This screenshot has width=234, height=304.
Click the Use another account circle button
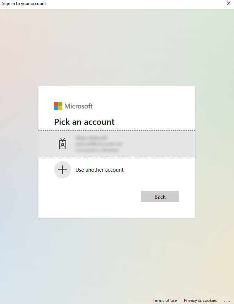pos(63,170)
